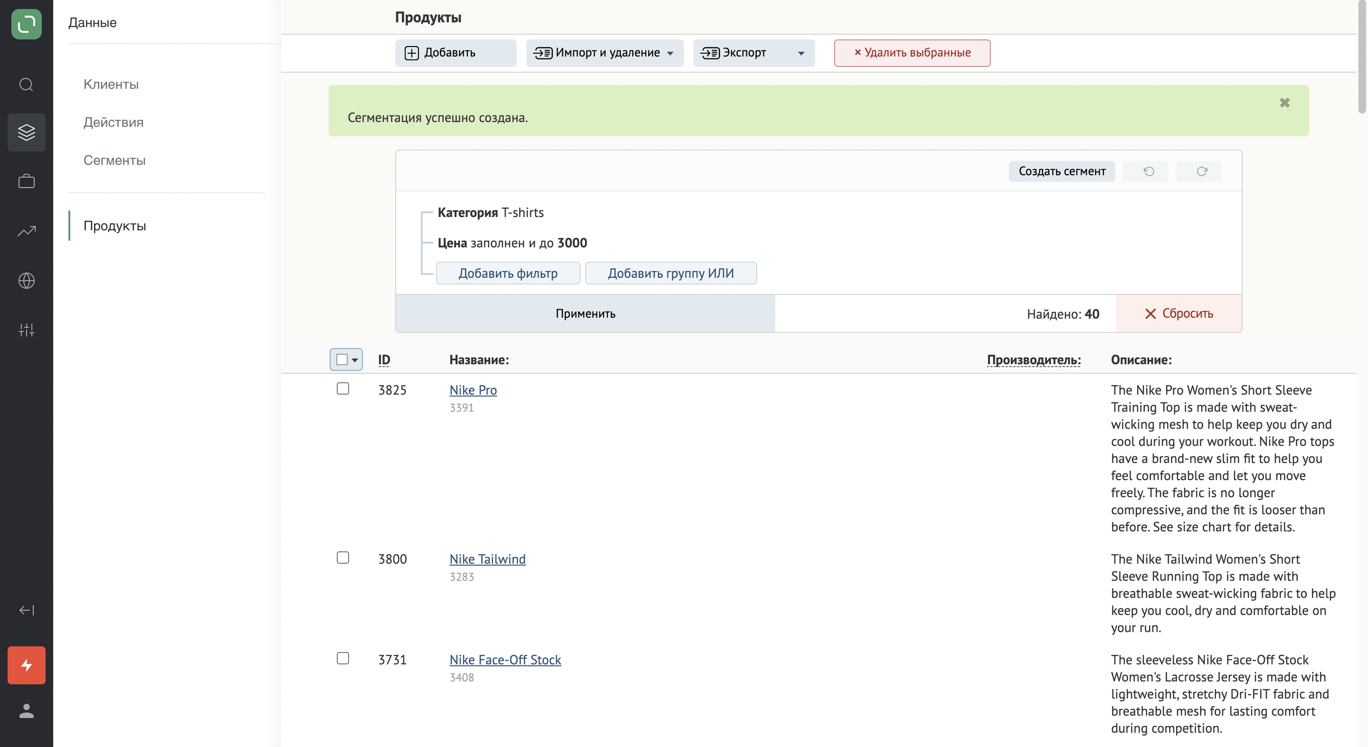Click import icon on Импорт и удаление

pos(543,53)
